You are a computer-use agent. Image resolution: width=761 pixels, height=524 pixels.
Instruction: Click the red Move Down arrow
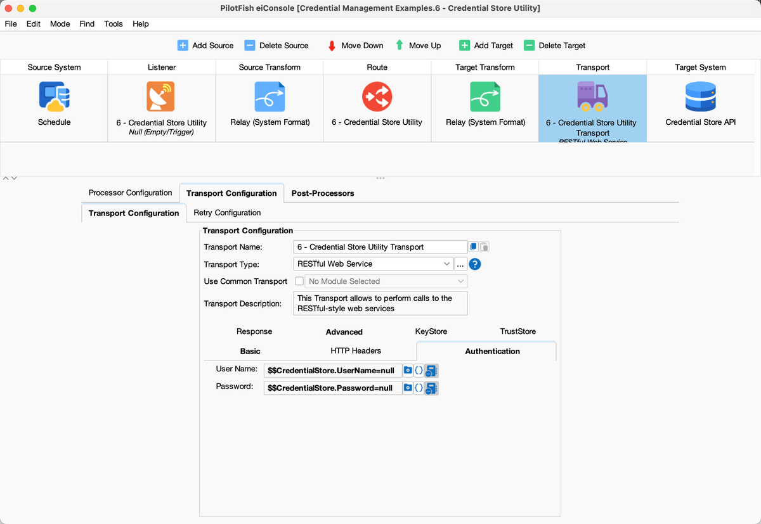click(x=332, y=46)
